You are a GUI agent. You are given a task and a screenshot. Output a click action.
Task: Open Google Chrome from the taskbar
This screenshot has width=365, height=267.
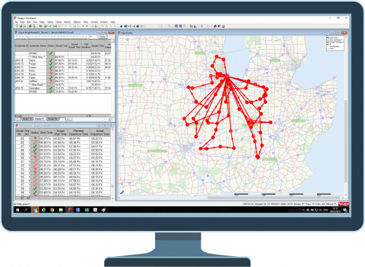click(x=52, y=210)
